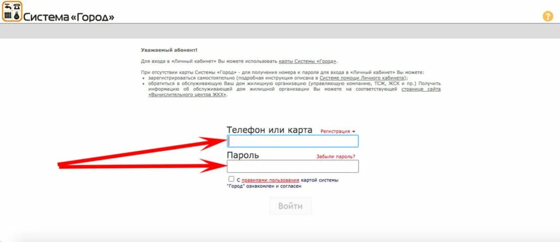The height and width of the screenshot is (242, 560).
Task: Focus the Пароль input field
Action: [293, 166]
